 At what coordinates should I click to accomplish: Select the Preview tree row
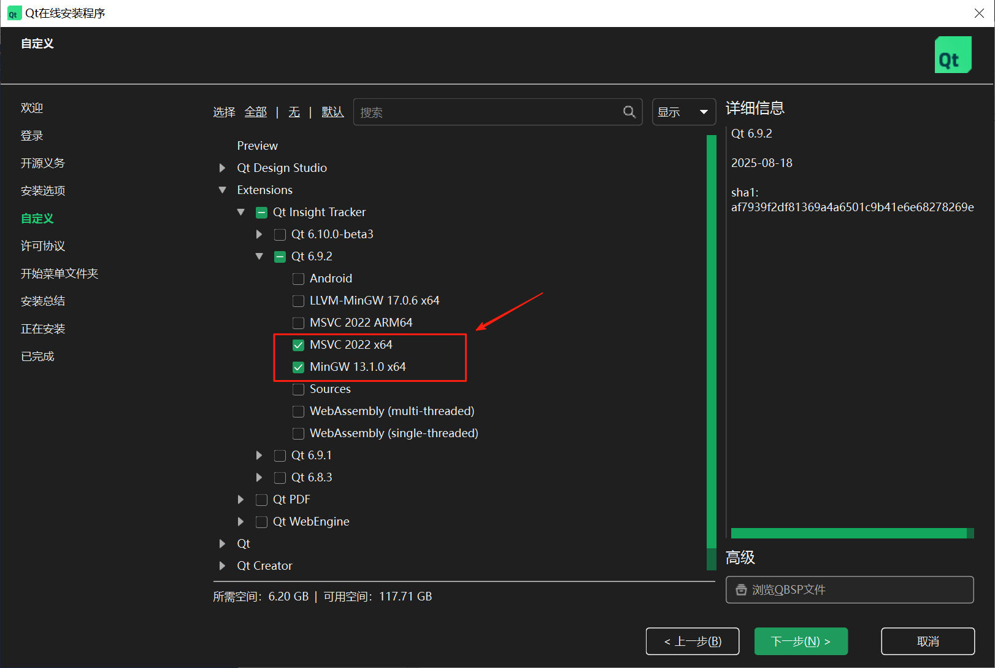point(257,146)
